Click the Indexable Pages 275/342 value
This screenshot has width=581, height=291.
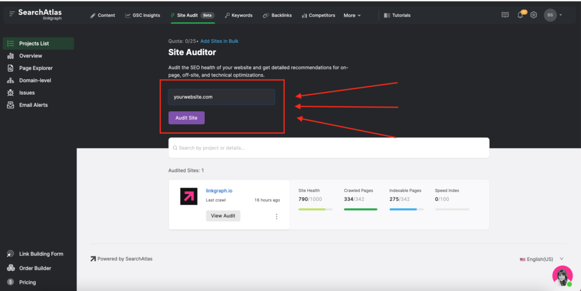tap(399, 199)
